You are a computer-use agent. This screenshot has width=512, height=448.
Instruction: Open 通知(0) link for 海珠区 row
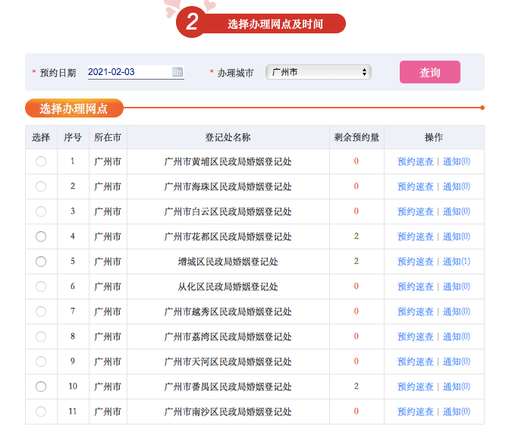(x=457, y=186)
